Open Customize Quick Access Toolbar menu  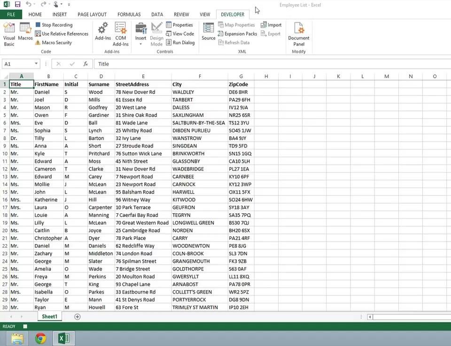[x=69, y=4]
